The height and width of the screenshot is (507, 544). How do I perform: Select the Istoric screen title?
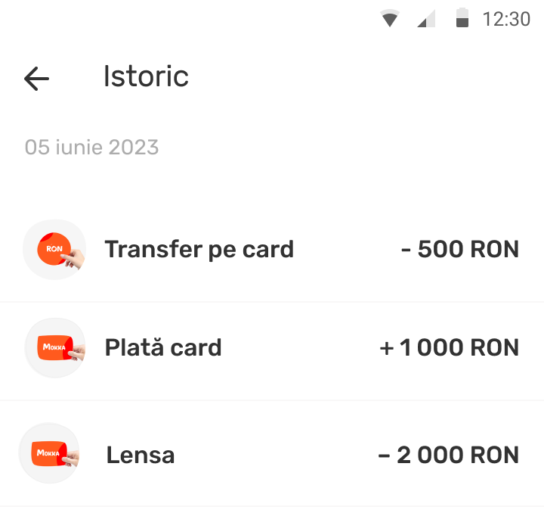(146, 76)
